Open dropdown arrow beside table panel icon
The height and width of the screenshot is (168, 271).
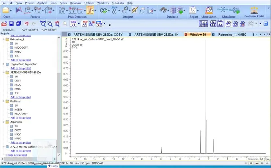pyautogui.click(x=104, y=24)
